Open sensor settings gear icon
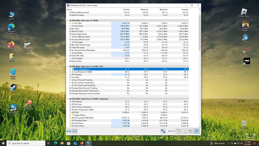The image size is (259, 146). [x=190, y=131]
